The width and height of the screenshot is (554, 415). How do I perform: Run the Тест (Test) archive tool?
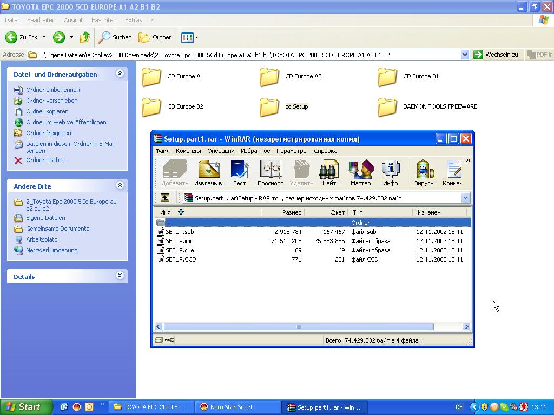(x=239, y=173)
